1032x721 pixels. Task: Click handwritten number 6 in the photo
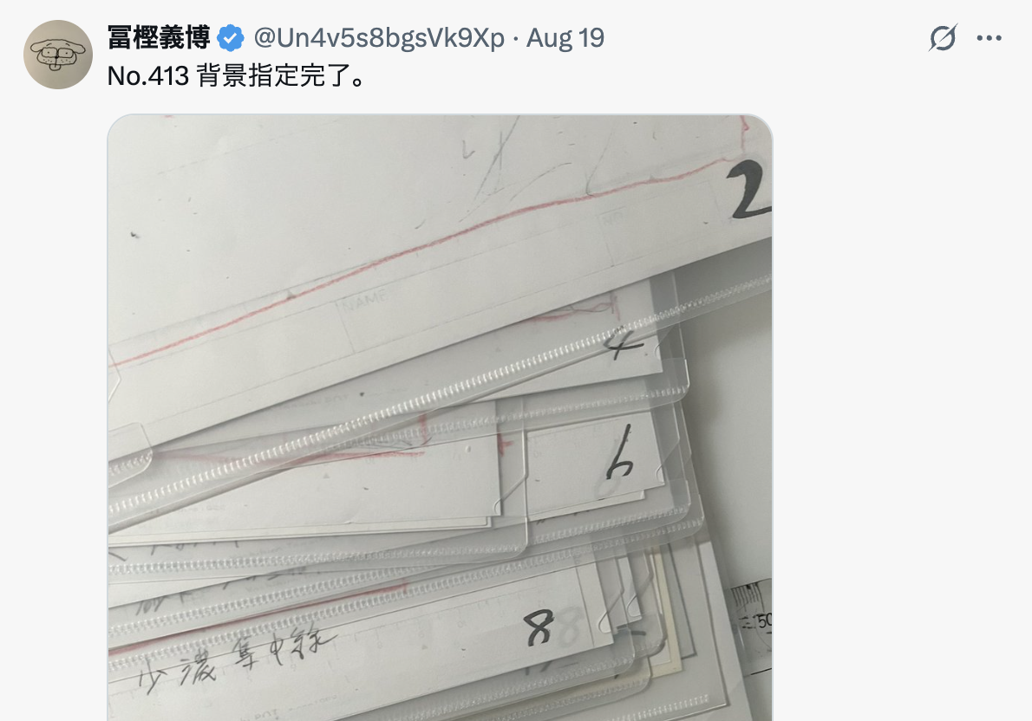(x=618, y=452)
